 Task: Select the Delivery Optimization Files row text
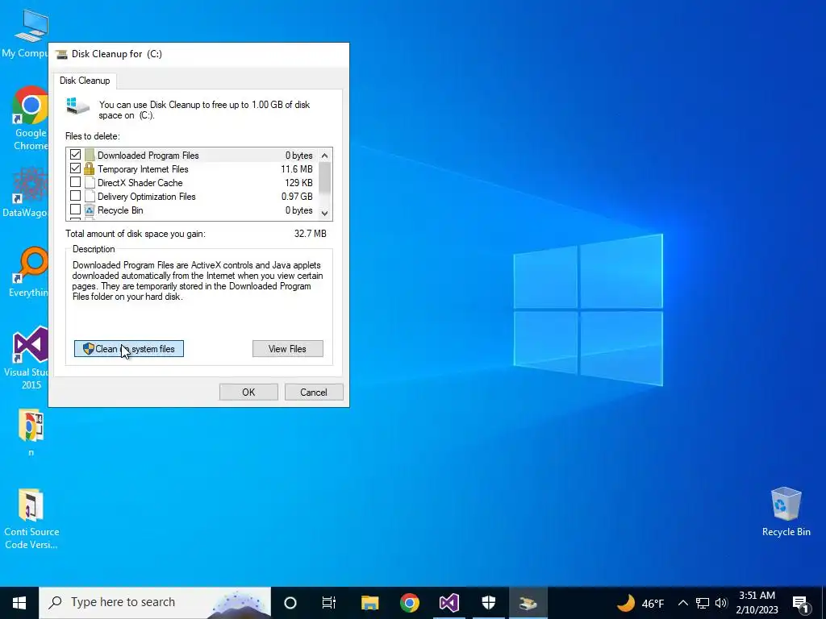point(147,197)
